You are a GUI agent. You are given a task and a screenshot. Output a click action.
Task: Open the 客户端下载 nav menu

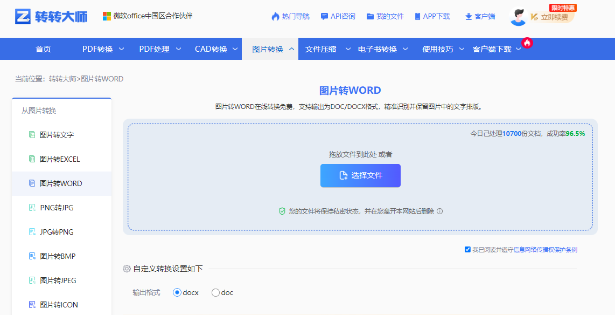point(492,49)
